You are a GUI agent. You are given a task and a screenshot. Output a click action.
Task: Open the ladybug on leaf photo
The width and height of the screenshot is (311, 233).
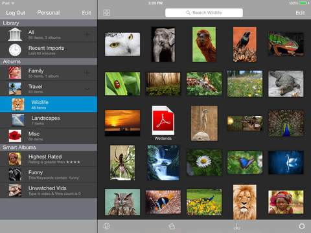point(122,83)
